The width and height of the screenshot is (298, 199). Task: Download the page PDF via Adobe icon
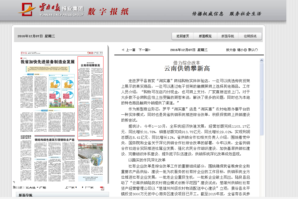[102, 188]
